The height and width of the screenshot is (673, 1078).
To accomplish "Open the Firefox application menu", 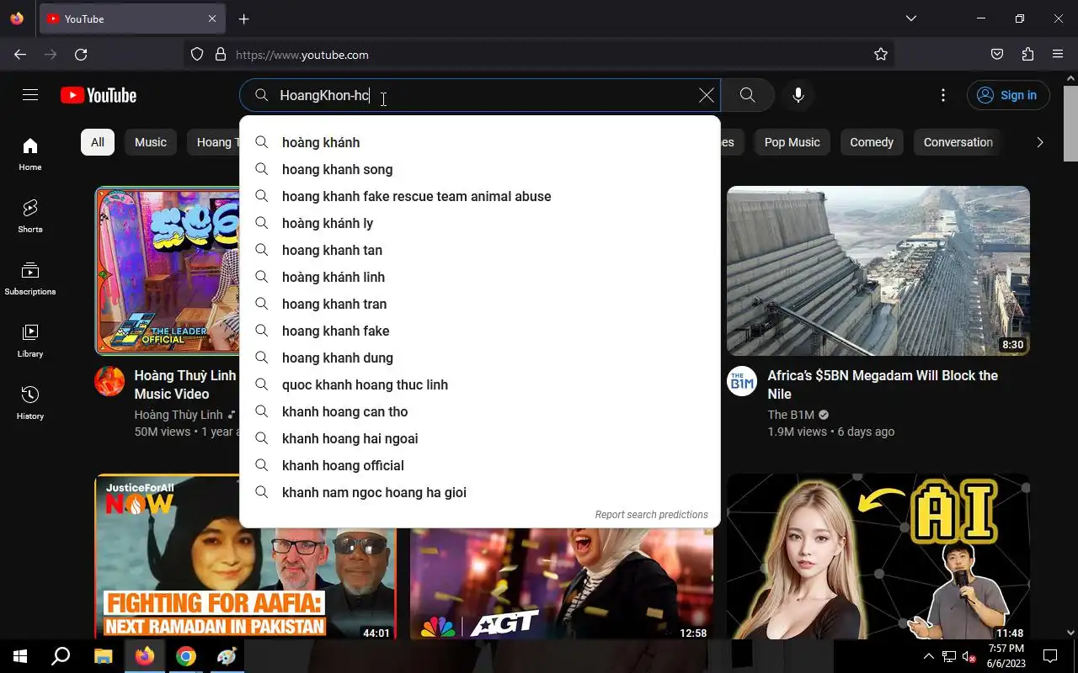I will click(x=1059, y=55).
